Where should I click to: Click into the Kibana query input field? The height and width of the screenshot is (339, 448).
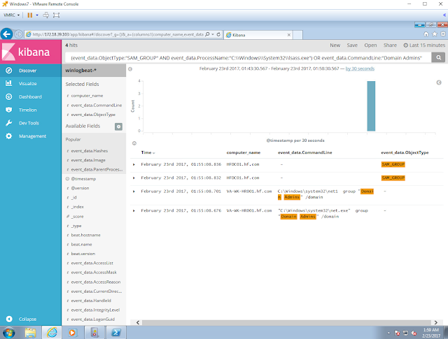click(248, 57)
